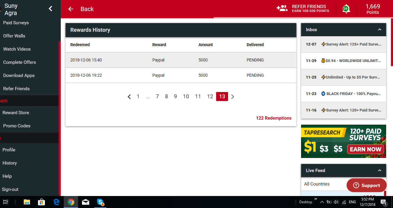
Task: Open inbox message dated 11-25
Action: [x=343, y=77]
